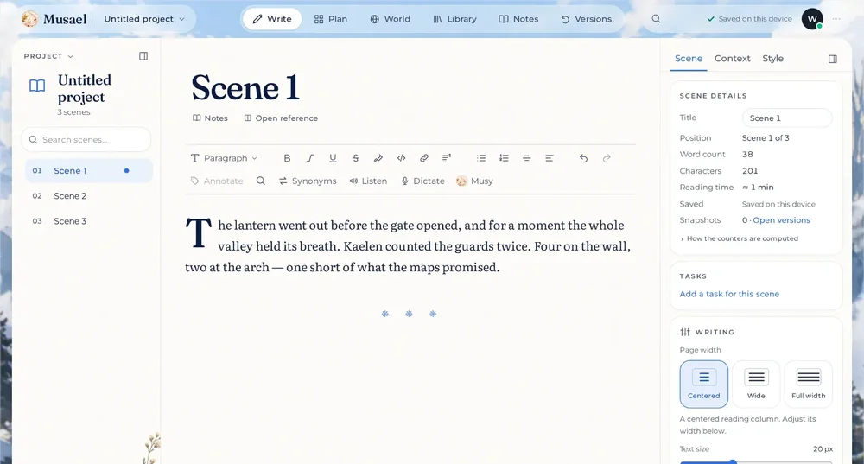This screenshot has width=864, height=464.
Task: Click the Annotate tool
Action: [217, 181]
